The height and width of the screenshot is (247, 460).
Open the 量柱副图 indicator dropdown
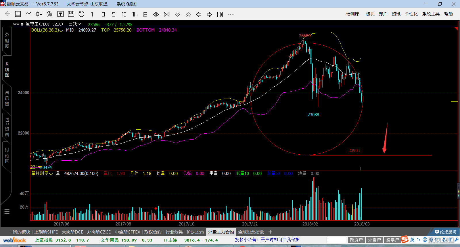[42, 174]
